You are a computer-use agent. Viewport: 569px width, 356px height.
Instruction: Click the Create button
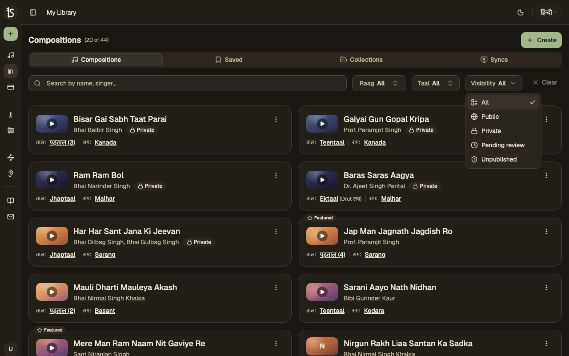tap(541, 40)
